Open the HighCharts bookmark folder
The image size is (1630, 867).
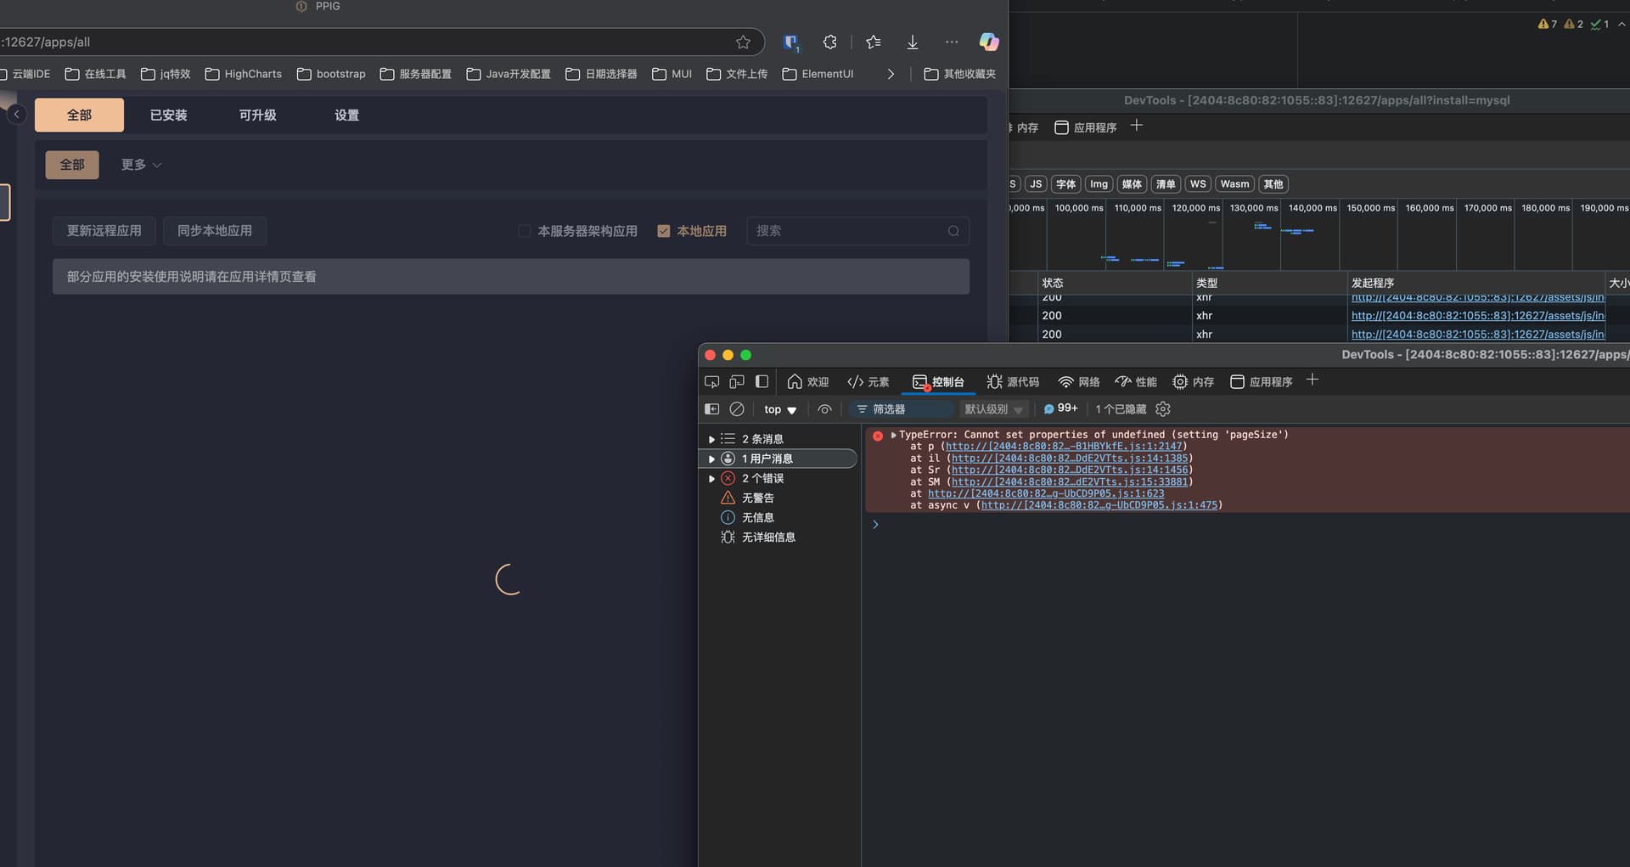(243, 74)
